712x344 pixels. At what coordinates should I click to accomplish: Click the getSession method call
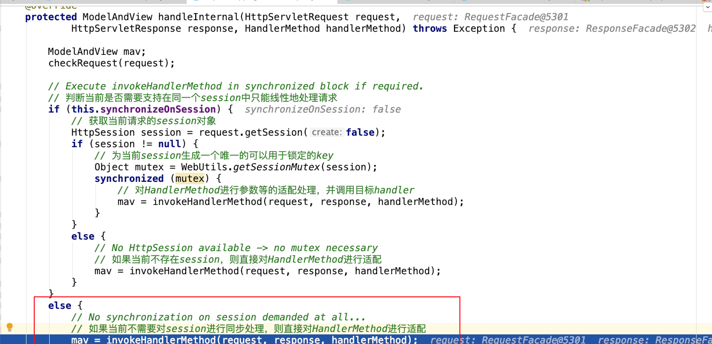274,132
